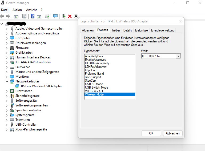Open the Datei menu
The width and height of the screenshot is (205, 151).
[5, 10]
